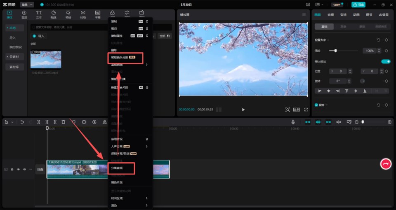Viewport: 396px width, 210px height.
Task: Toggle track visibility with the eye icon
Action: (x=18, y=169)
